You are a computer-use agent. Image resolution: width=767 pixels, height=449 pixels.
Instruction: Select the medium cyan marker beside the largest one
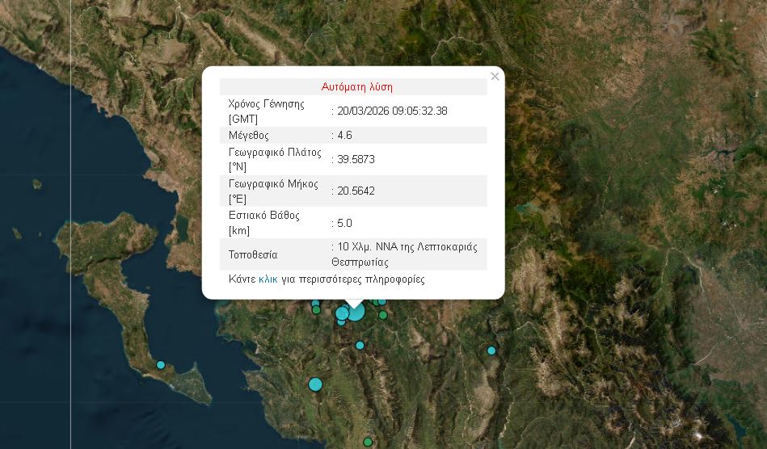(x=342, y=313)
